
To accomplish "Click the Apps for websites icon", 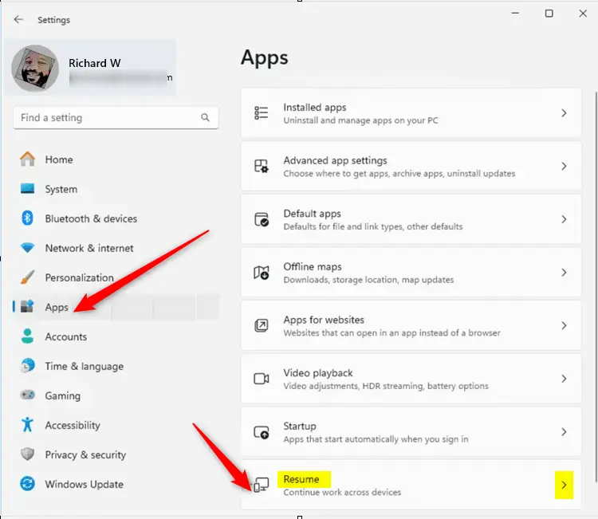I will pos(262,325).
